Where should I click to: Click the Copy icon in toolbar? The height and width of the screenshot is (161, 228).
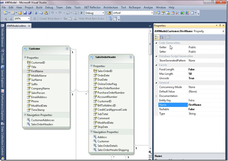pyautogui.click(x=41, y=13)
